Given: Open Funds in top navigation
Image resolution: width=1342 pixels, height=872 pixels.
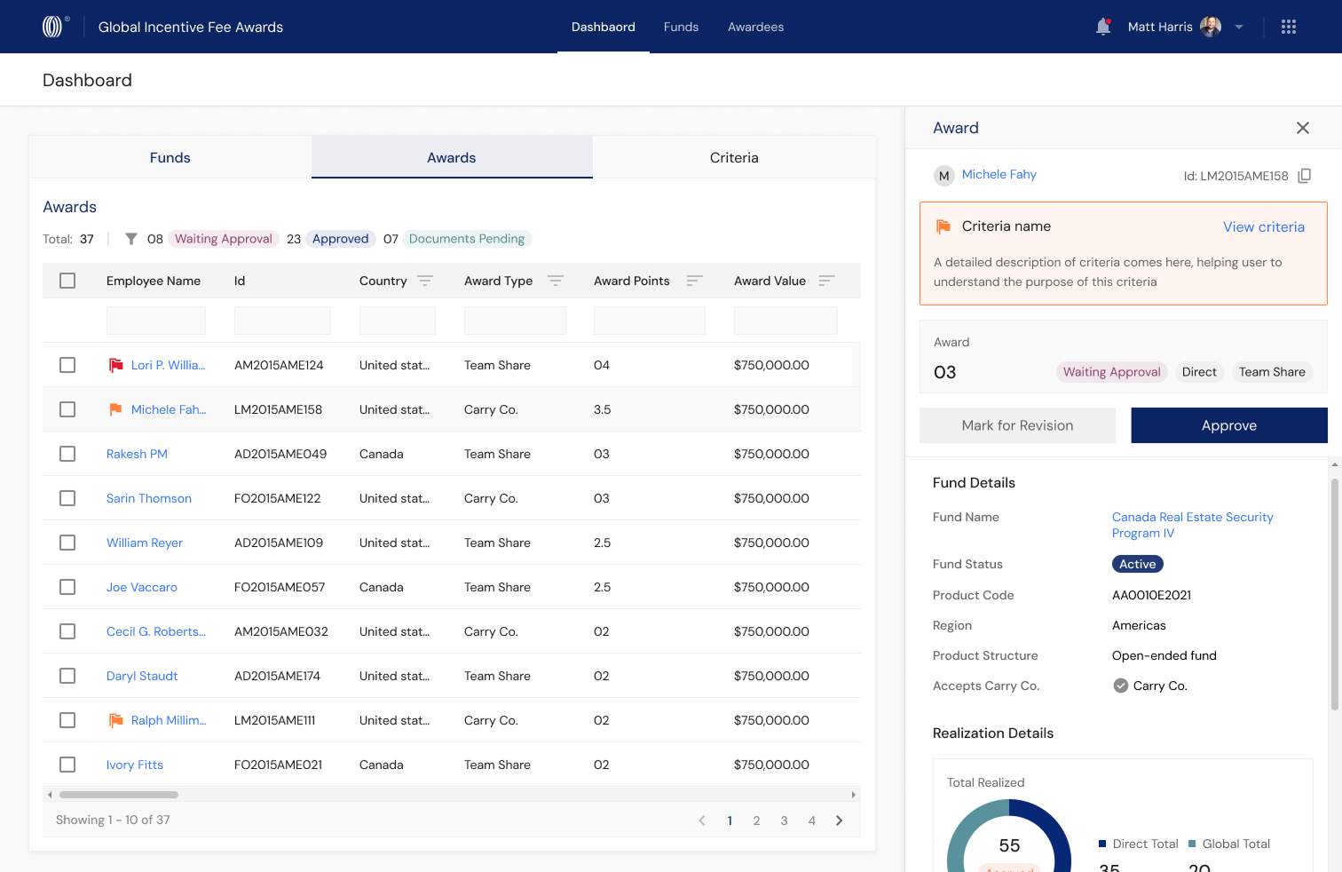Looking at the screenshot, I should pos(681,27).
